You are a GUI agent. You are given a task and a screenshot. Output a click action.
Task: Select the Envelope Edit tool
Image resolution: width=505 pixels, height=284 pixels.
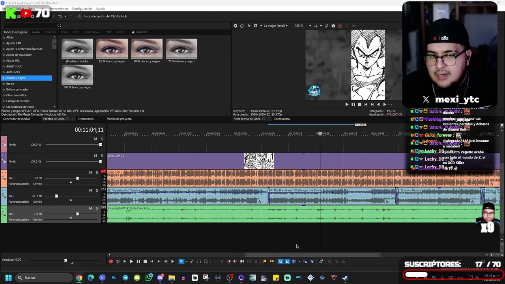pyautogui.click(x=192, y=262)
